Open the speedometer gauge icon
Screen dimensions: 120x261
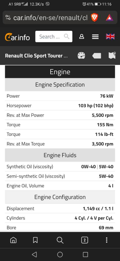pyautogui.click(x=81, y=56)
